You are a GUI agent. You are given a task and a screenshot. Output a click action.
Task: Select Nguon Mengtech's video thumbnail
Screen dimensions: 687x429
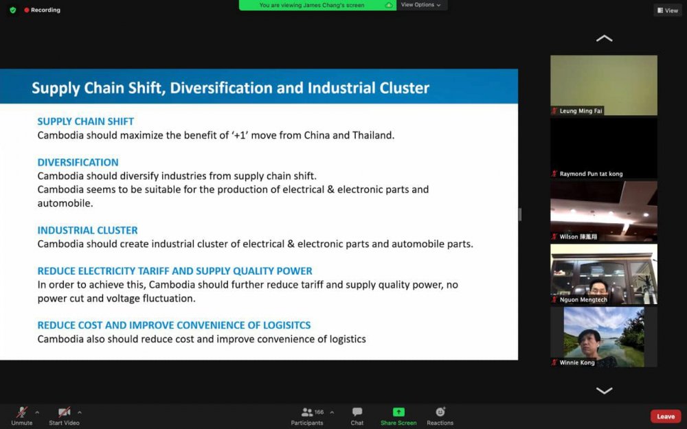coord(604,274)
